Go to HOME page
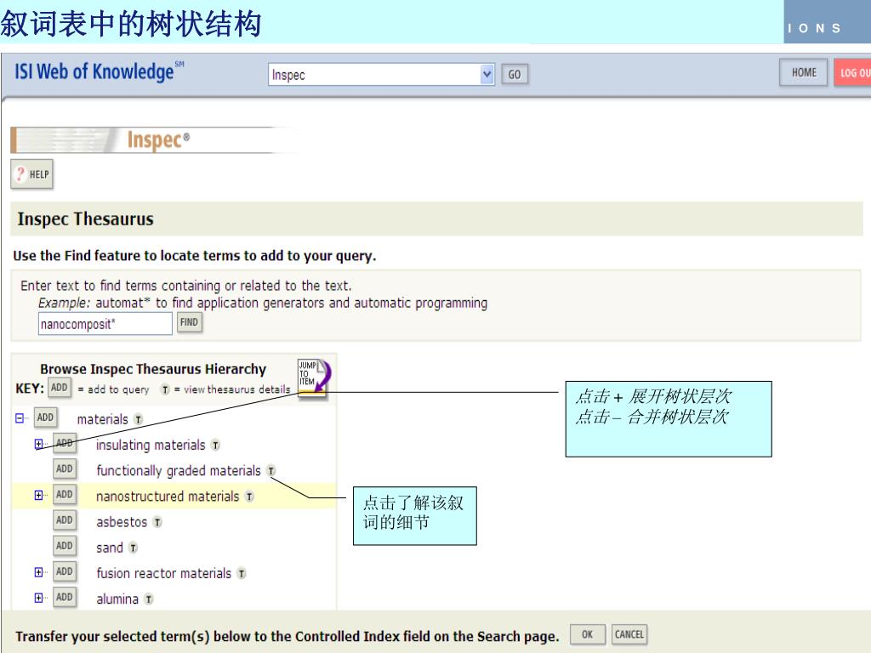Viewport: 871px width, 653px height. [803, 72]
